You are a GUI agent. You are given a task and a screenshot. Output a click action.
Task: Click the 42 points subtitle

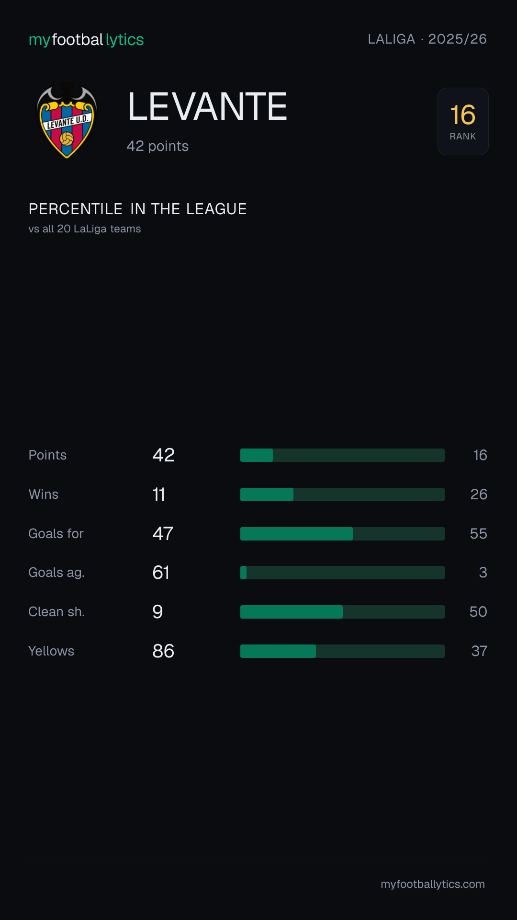tap(157, 146)
